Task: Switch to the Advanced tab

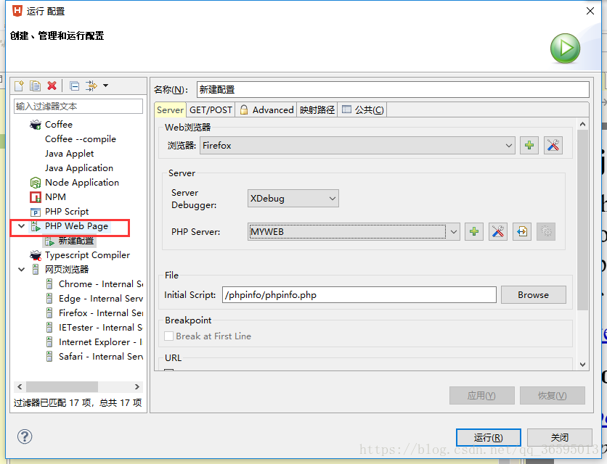Action: 266,110
